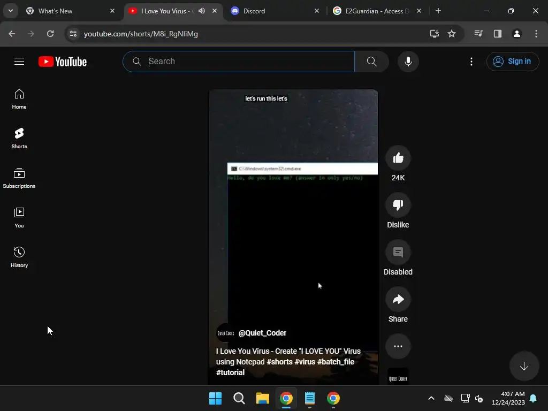Screen dimensions: 548x411
Task: Click the #batch_file hashtag
Action: point(336,362)
